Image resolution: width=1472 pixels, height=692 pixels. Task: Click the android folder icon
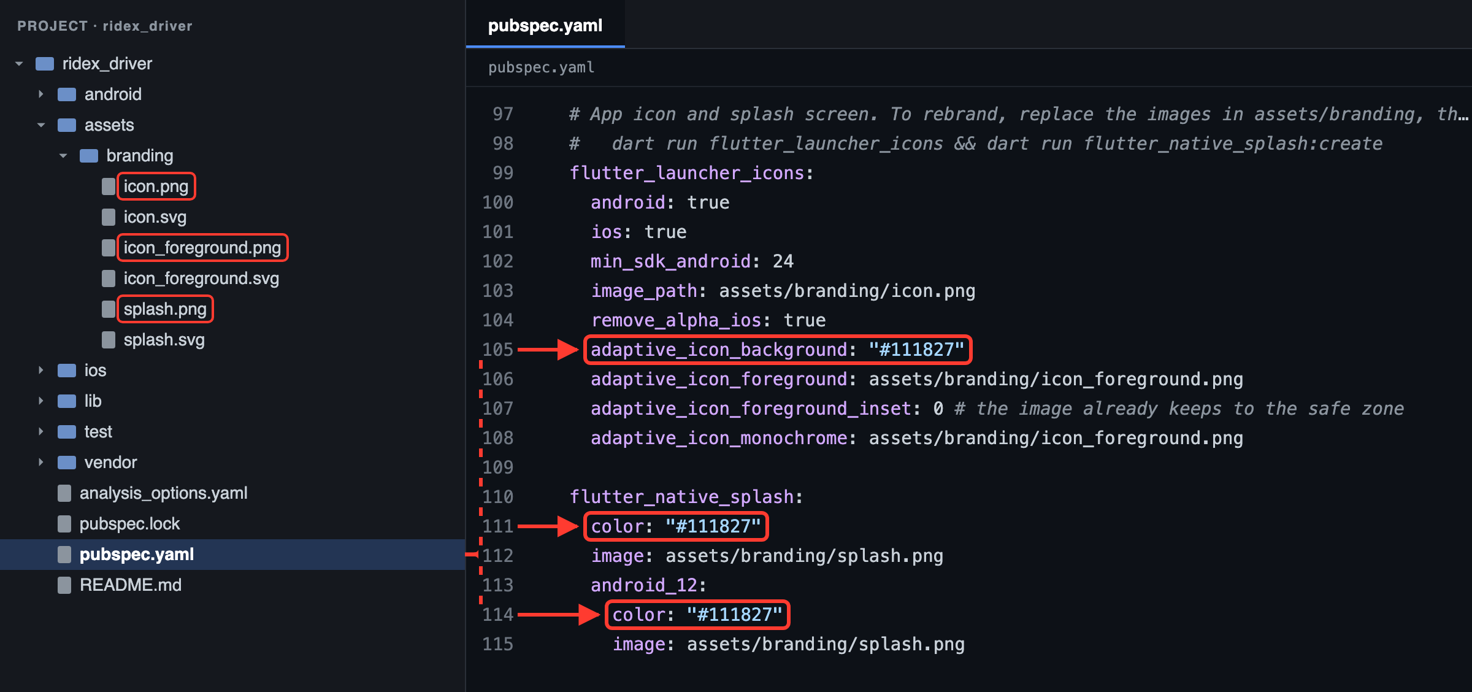[x=67, y=94]
